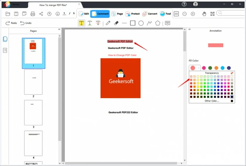The height and width of the screenshot is (166, 246).
Task: Open a file with the folder icon
Action: click(x=8, y=14)
